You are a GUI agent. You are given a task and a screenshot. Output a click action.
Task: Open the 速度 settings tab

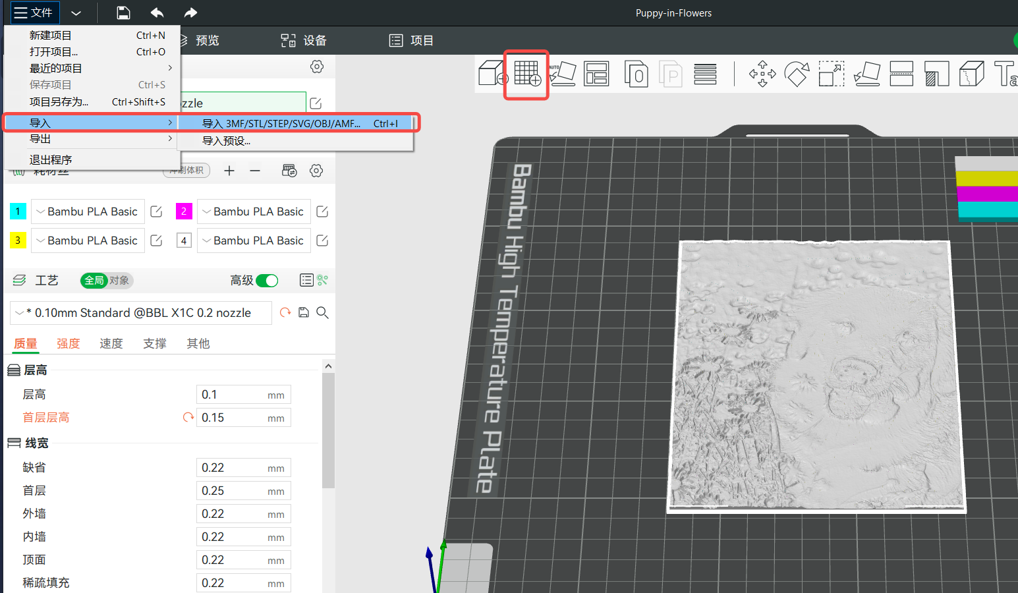(x=111, y=343)
